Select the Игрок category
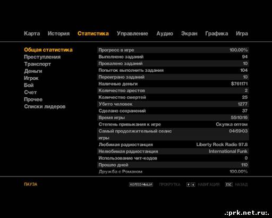Screen dimensions: 272x218 (31, 78)
